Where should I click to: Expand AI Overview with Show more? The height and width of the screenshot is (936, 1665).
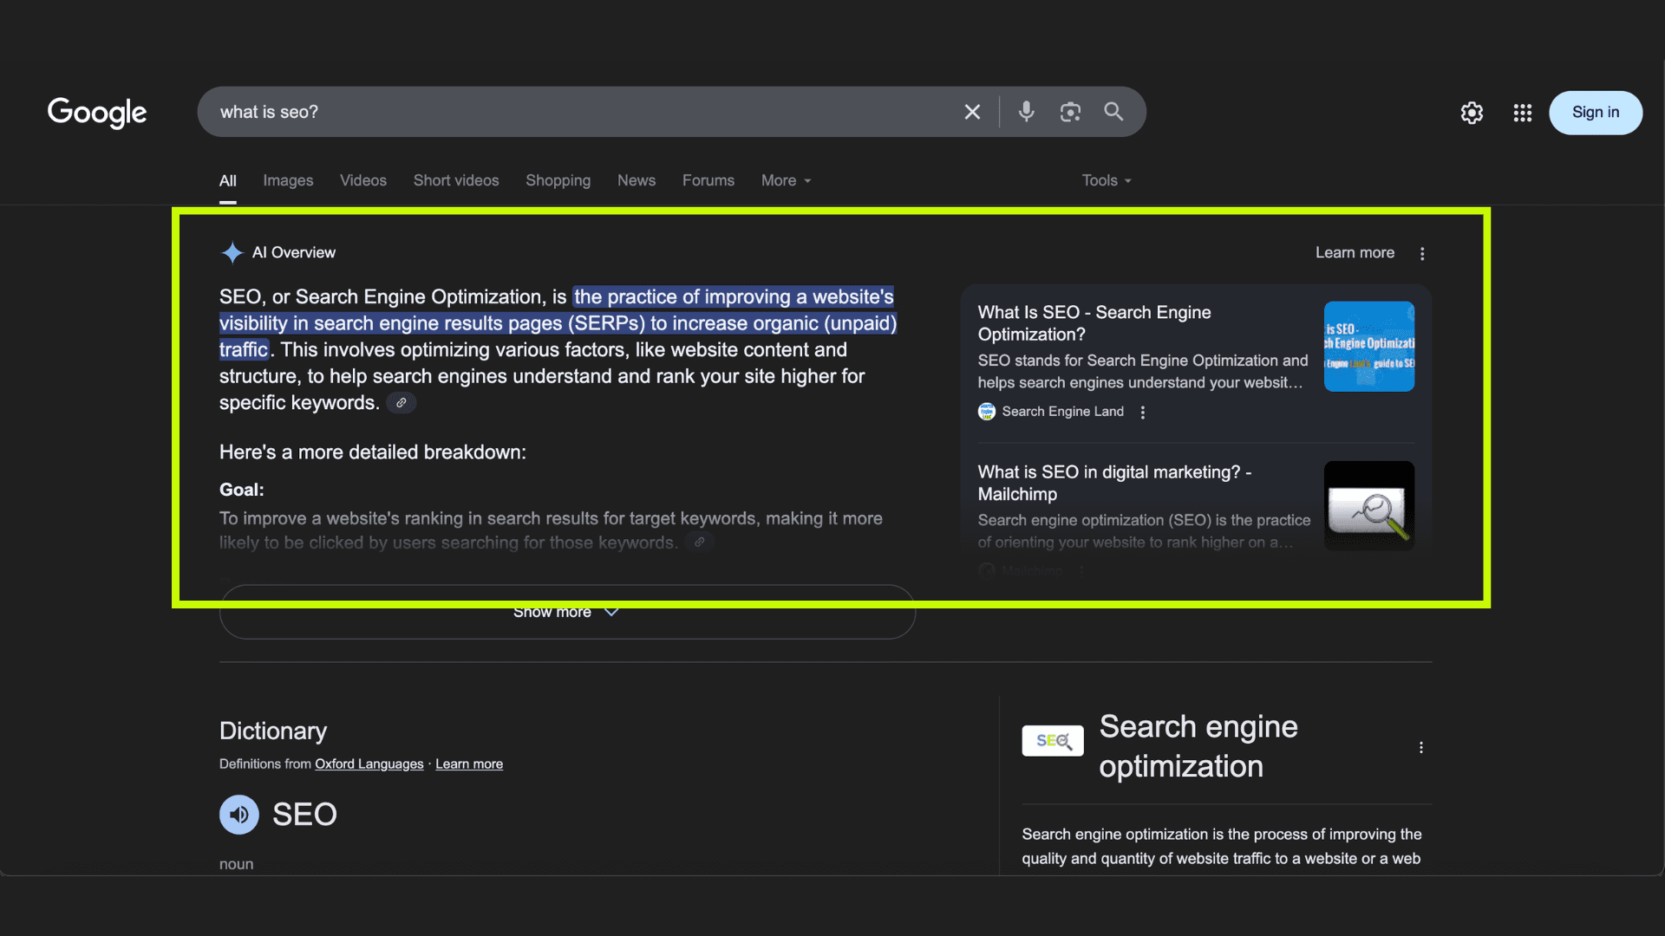click(567, 612)
